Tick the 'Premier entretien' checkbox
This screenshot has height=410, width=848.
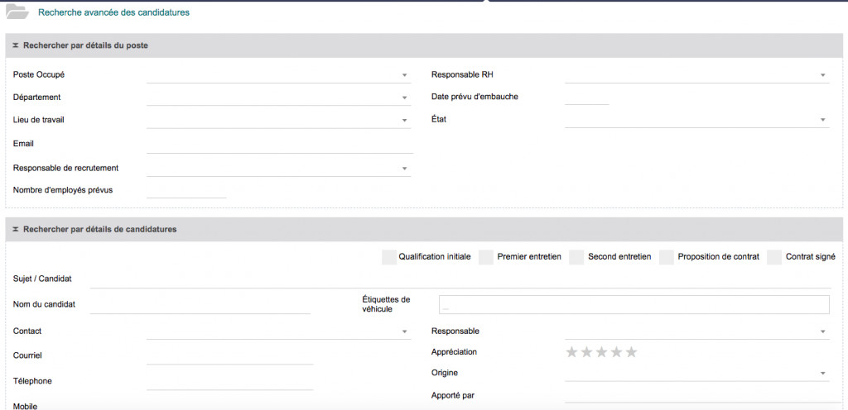(486, 257)
